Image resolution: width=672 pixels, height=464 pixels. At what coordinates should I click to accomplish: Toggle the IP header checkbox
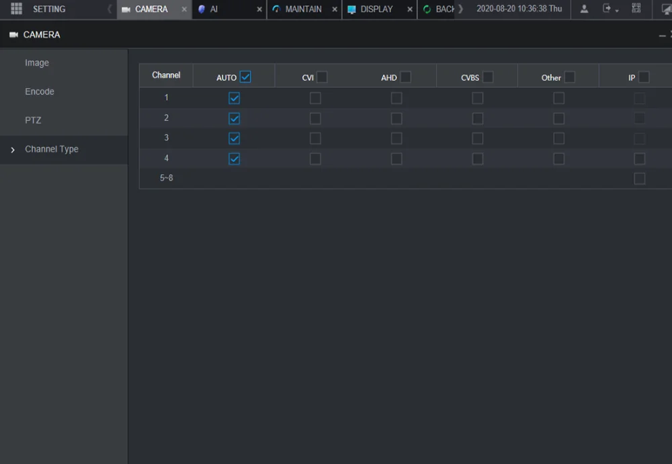click(x=644, y=77)
